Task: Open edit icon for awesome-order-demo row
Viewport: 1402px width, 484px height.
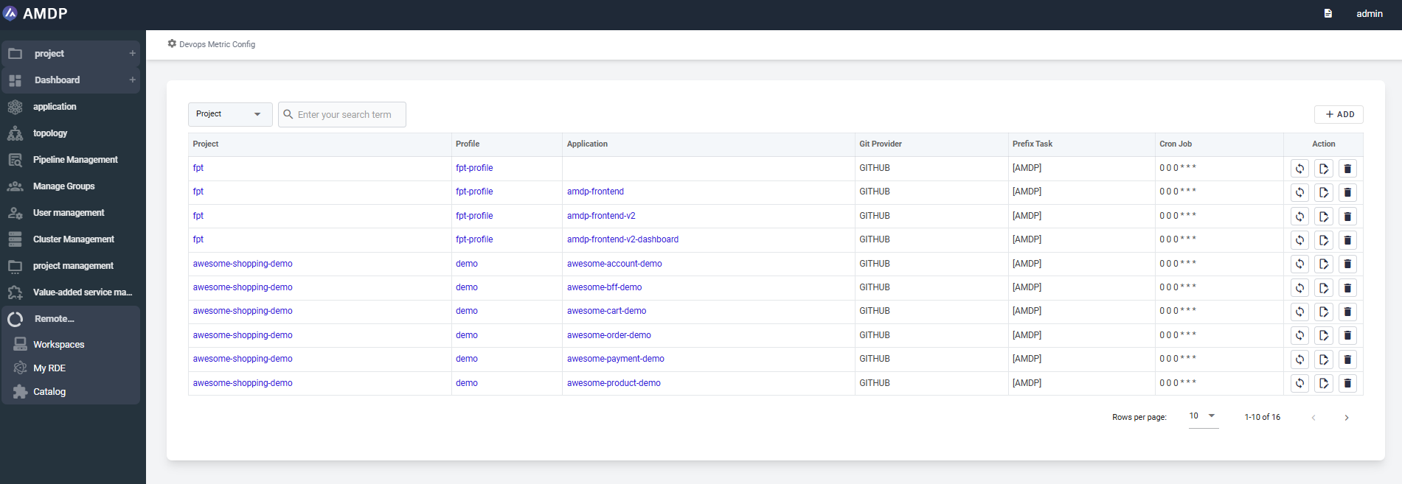Action: 1324,335
